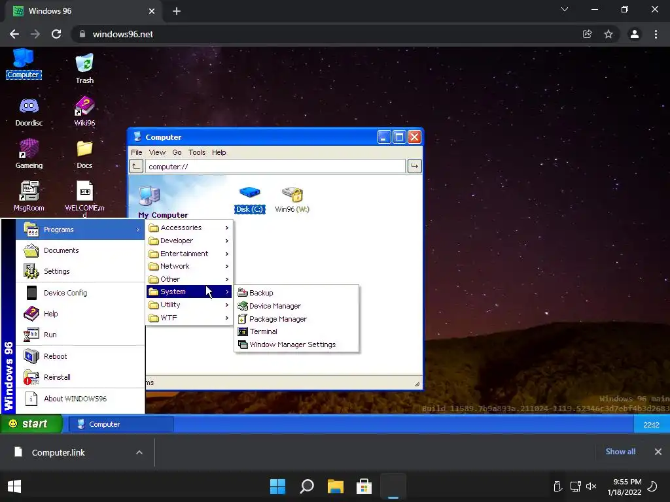Expand the Programs start menu entry
670x502 pixels.
pos(80,229)
